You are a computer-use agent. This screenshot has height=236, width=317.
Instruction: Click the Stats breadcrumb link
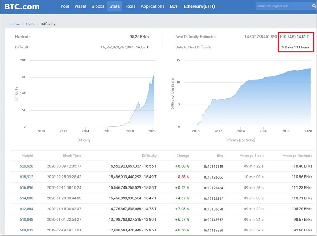30,24
